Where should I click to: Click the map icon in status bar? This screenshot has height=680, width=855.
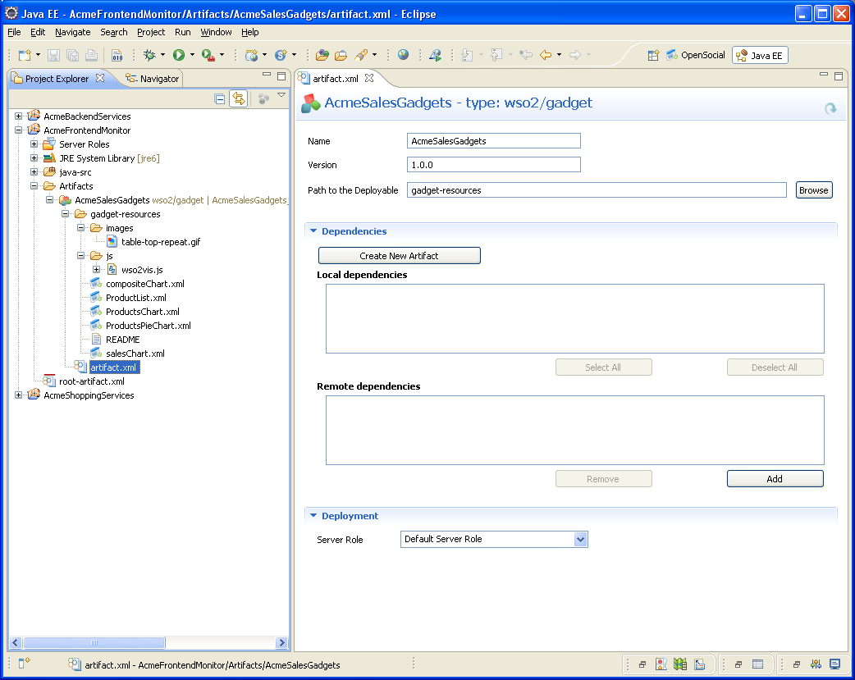[680, 664]
